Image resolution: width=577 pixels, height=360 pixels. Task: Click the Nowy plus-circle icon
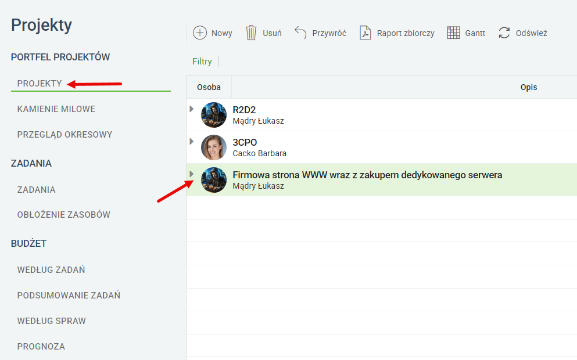(x=200, y=33)
